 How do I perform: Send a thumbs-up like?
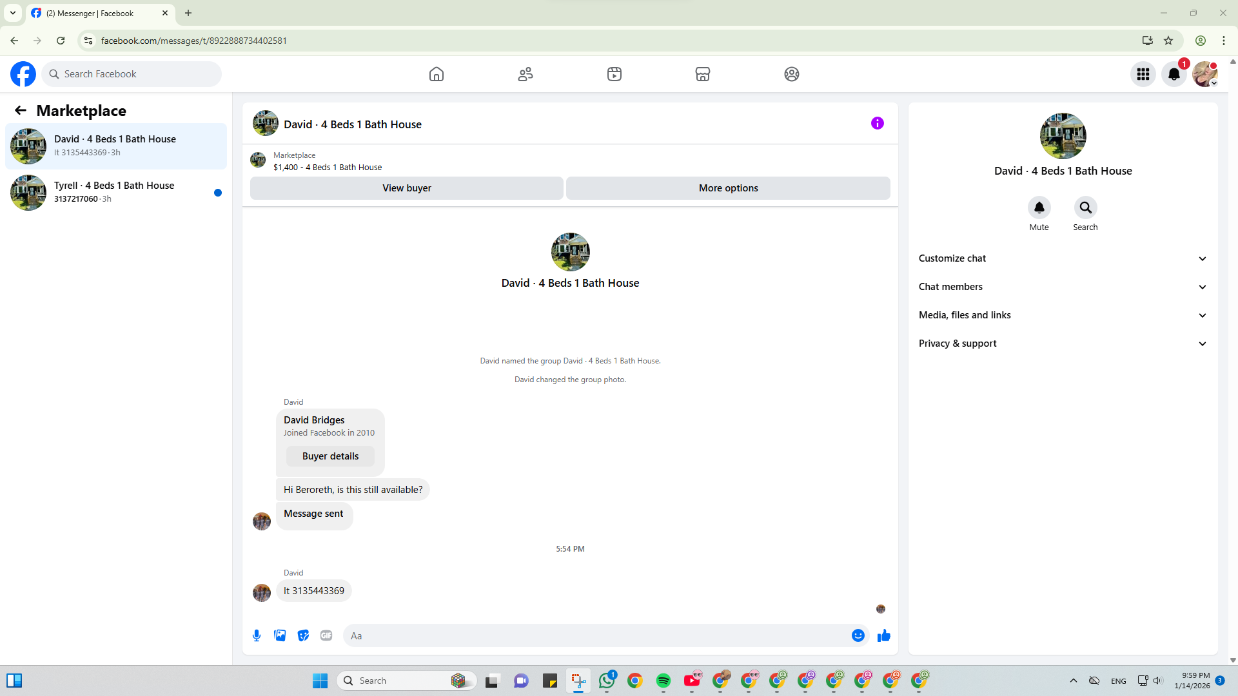883,635
